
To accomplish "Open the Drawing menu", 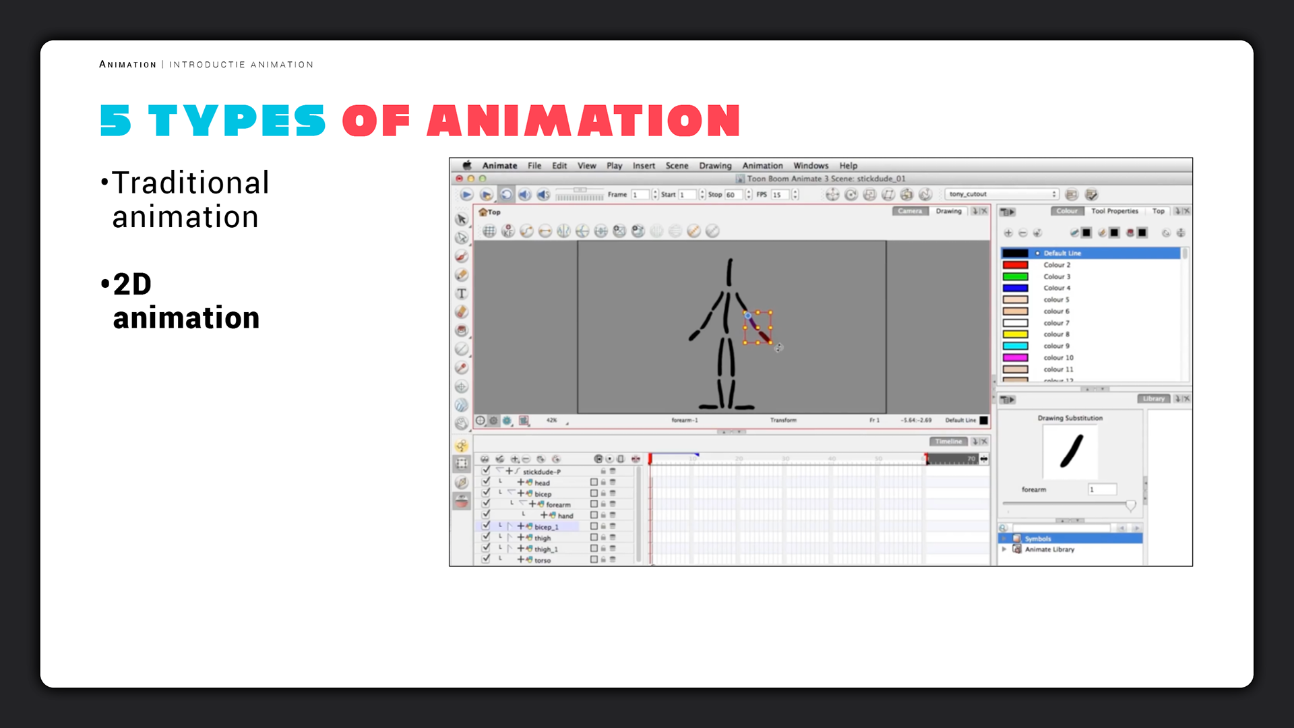I will point(714,166).
